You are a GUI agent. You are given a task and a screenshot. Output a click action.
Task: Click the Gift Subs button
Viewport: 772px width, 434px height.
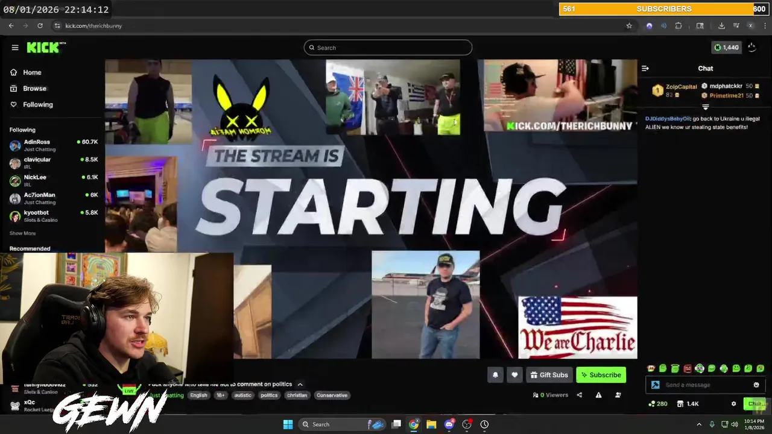click(x=549, y=375)
